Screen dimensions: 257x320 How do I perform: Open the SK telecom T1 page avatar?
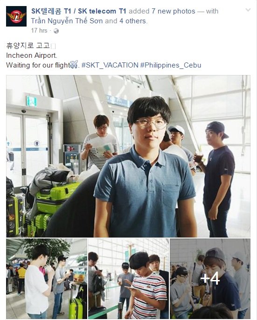(x=16, y=16)
